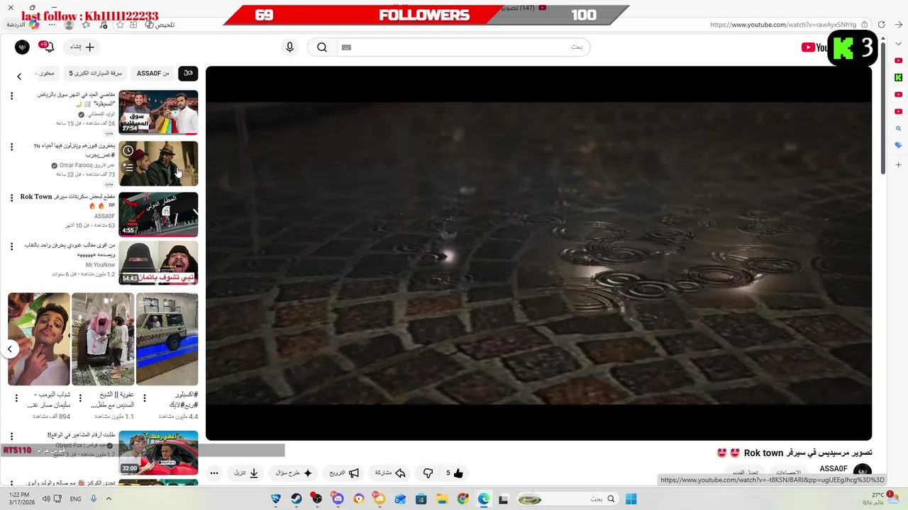Open options for شباب البومب Short

[x=16, y=398]
